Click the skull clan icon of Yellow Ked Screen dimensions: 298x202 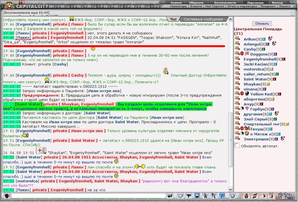[247, 94]
